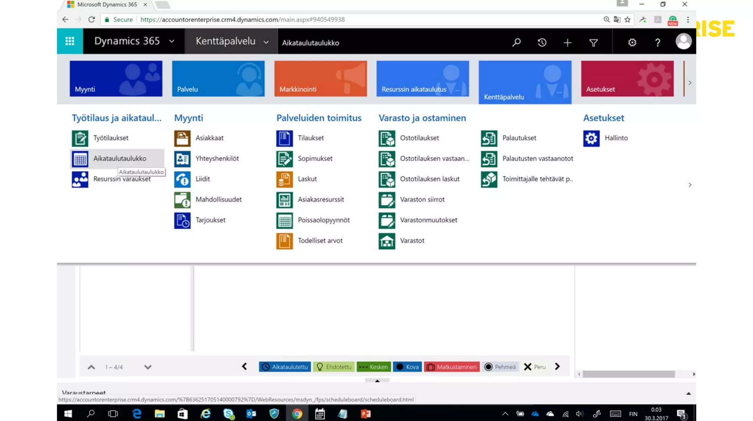Select the Varastot warehouse icon
This screenshot has width=753, height=421.
point(386,241)
